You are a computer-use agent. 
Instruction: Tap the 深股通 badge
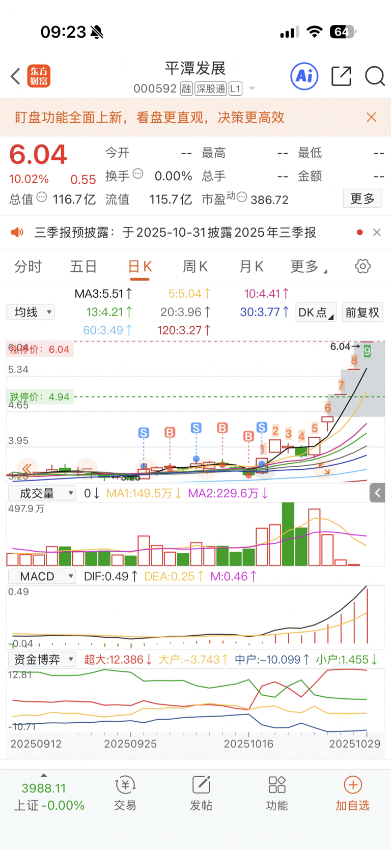pyautogui.click(x=211, y=89)
